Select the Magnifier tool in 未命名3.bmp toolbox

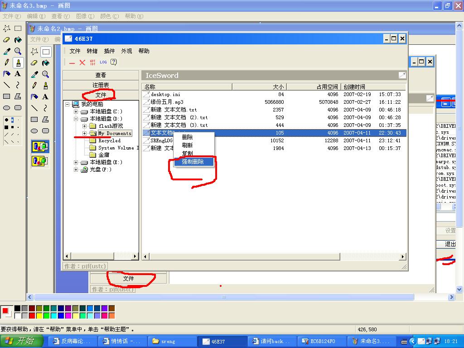[x=18, y=51]
